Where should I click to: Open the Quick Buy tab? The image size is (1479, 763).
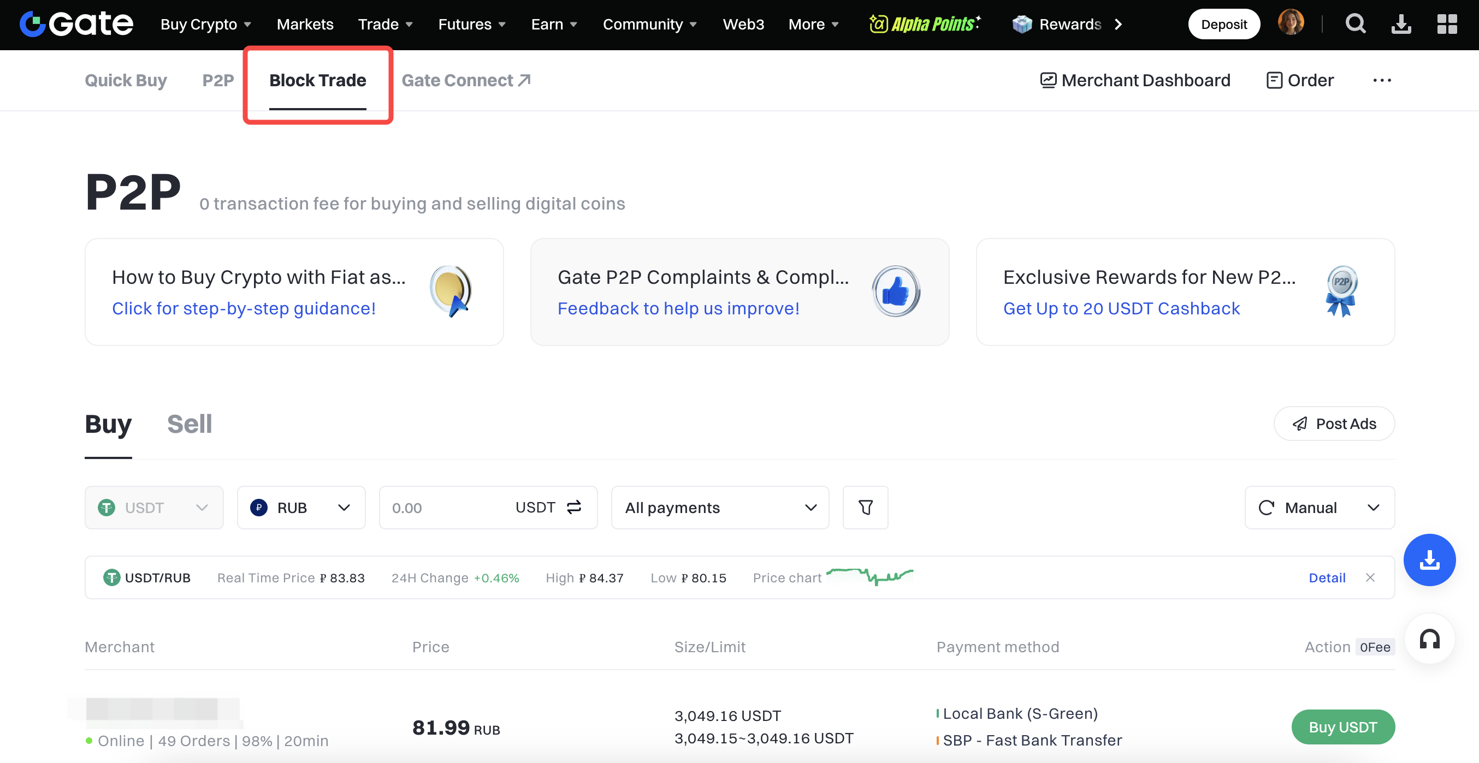(126, 80)
